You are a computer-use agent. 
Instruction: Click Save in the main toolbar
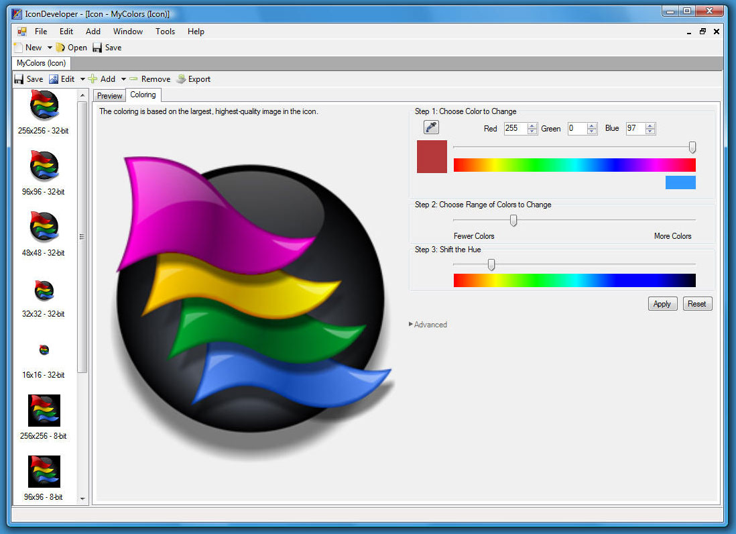[x=107, y=48]
